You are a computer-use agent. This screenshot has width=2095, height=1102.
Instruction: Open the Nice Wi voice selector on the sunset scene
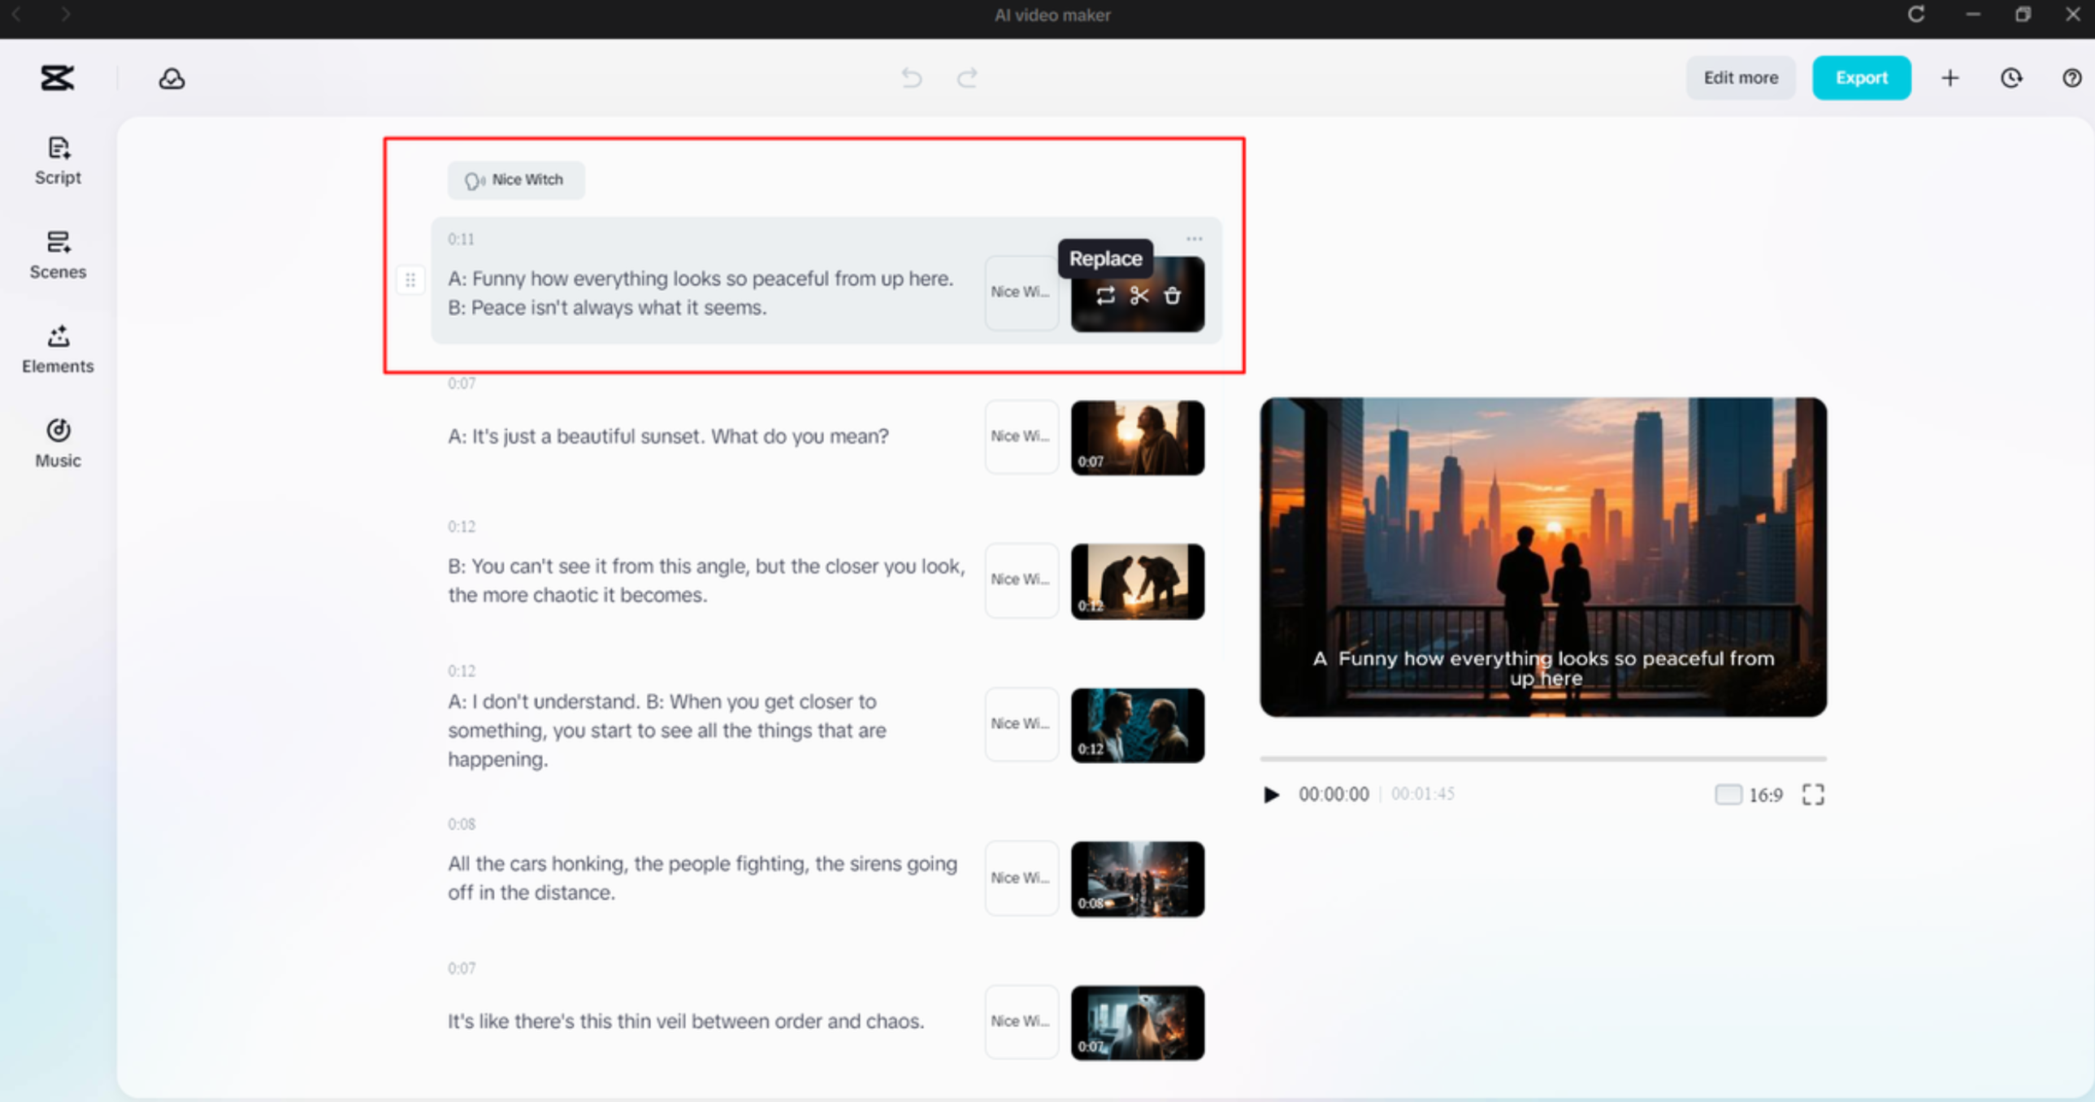point(1020,436)
